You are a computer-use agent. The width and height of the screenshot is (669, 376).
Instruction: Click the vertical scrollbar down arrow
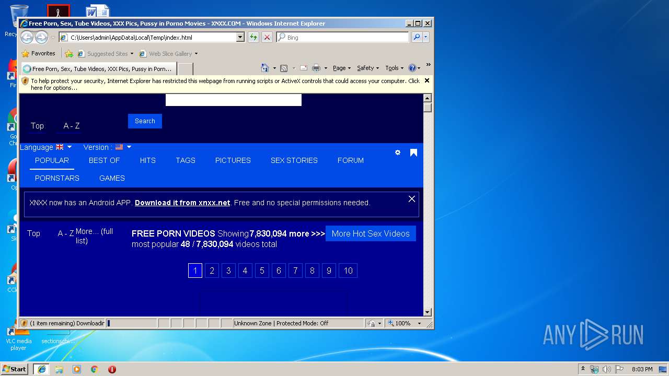tap(427, 312)
